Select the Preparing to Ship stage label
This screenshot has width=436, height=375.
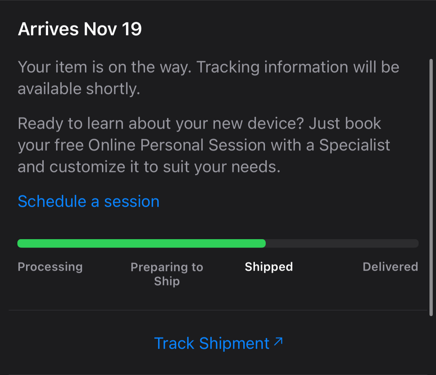click(x=167, y=274)
